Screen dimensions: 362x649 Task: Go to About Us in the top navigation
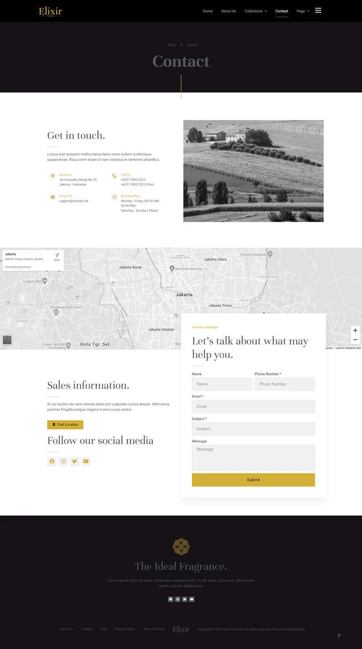[x=228, y=11]
